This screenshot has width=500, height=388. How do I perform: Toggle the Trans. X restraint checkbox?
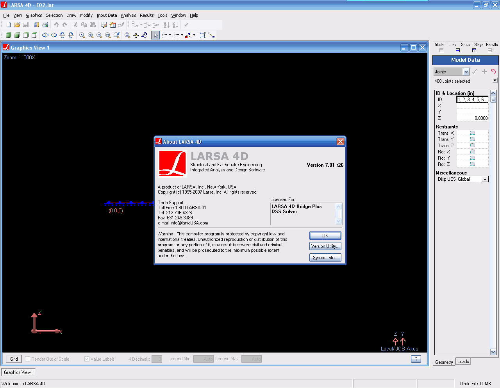473,133
